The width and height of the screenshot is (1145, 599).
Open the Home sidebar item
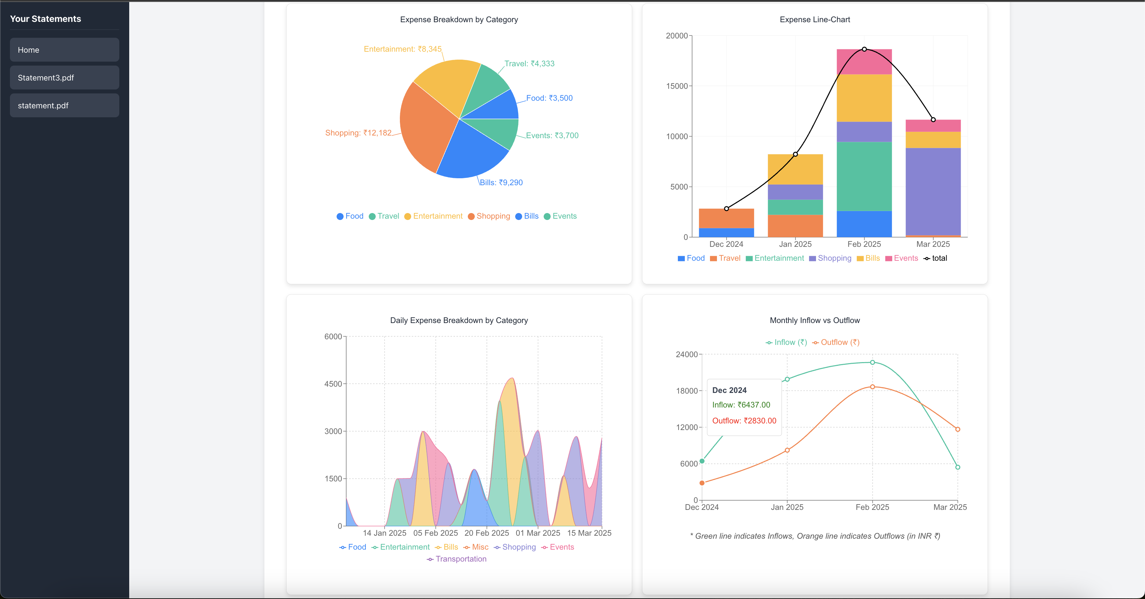(x=65, y=50)
